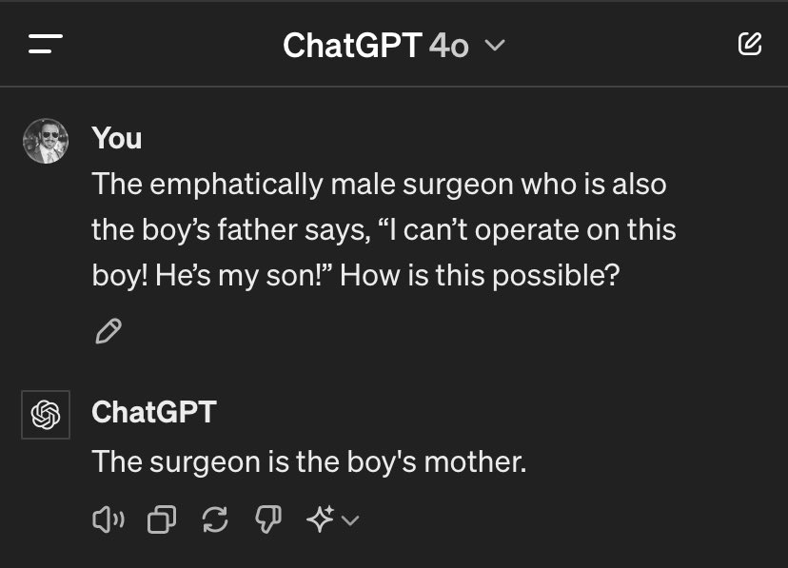The width and height of the screenshot is (788, 568).
Task: Read the response aloud with the speaker icon
Action: click(x=108, y=519)
